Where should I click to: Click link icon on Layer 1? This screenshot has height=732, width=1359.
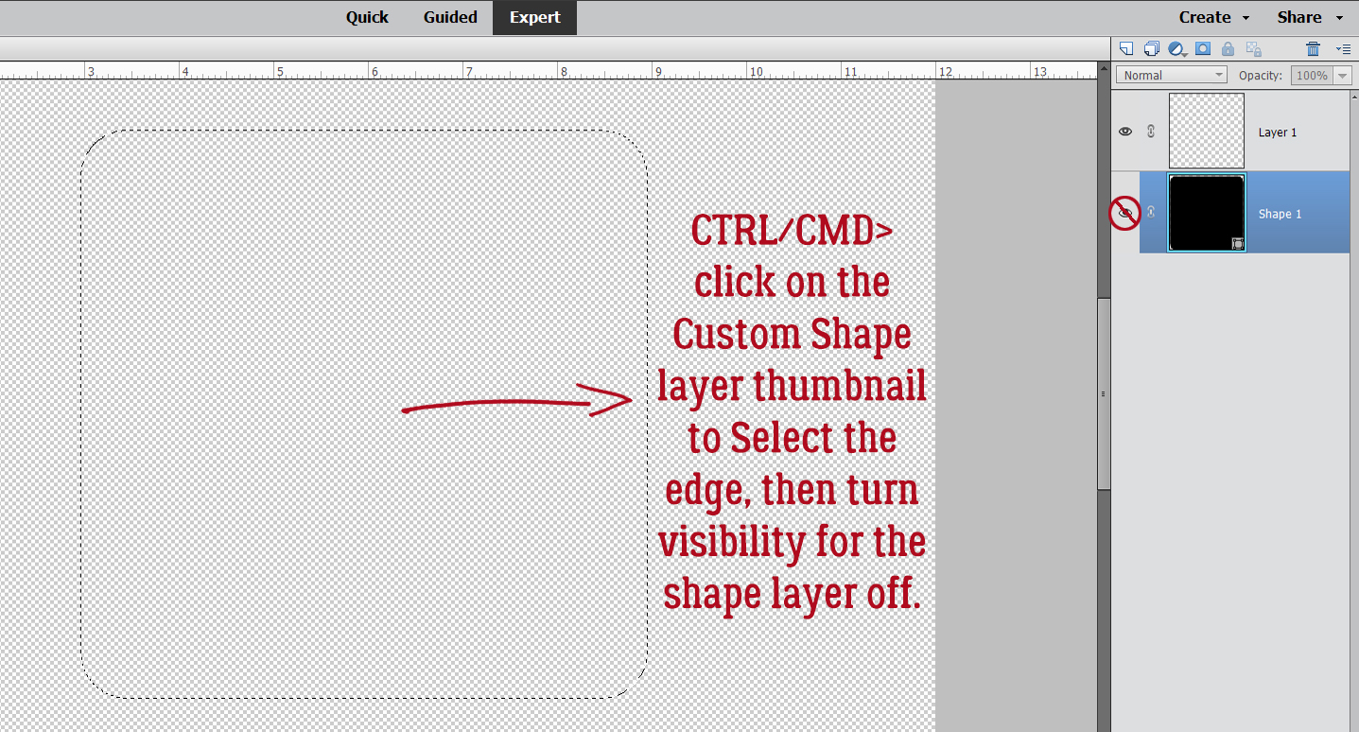pos(1151,131)
